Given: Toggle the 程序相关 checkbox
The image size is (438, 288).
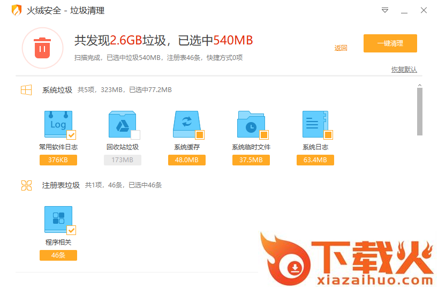Looking at the screenshot, I should 71,230.
